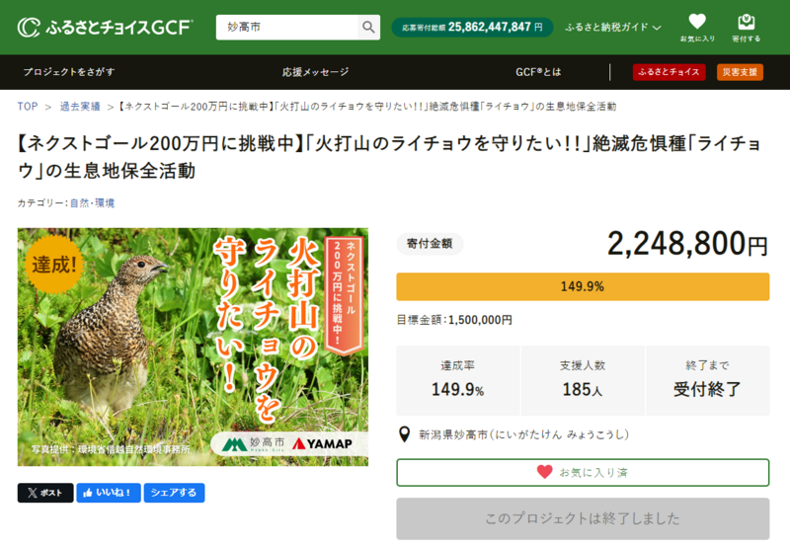Image resolution: width=790 pixels, height=549 pixels.
Task: Click the disabled このプロジェクトは終了しました button
Action: (583, 518)
